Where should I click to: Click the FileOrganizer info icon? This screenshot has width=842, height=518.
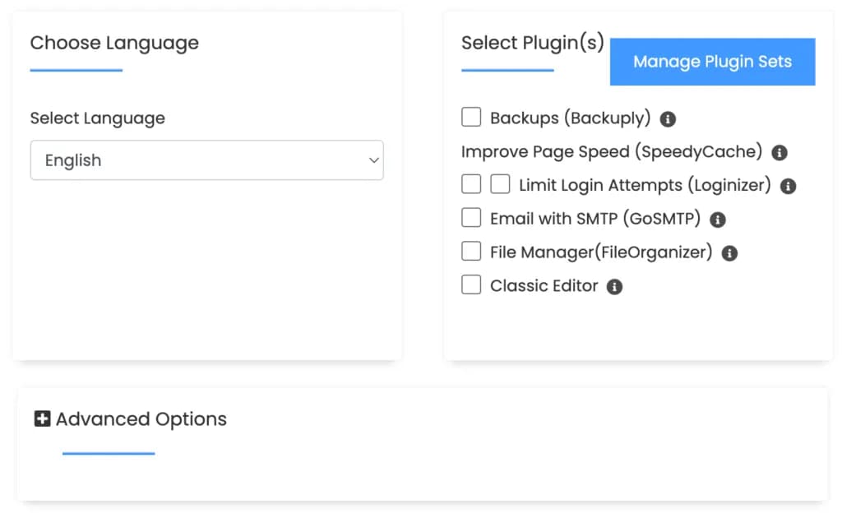point(729,252)
